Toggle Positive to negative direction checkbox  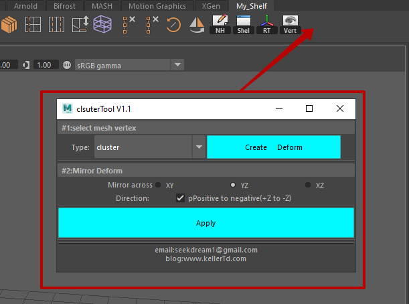(180, 198)
